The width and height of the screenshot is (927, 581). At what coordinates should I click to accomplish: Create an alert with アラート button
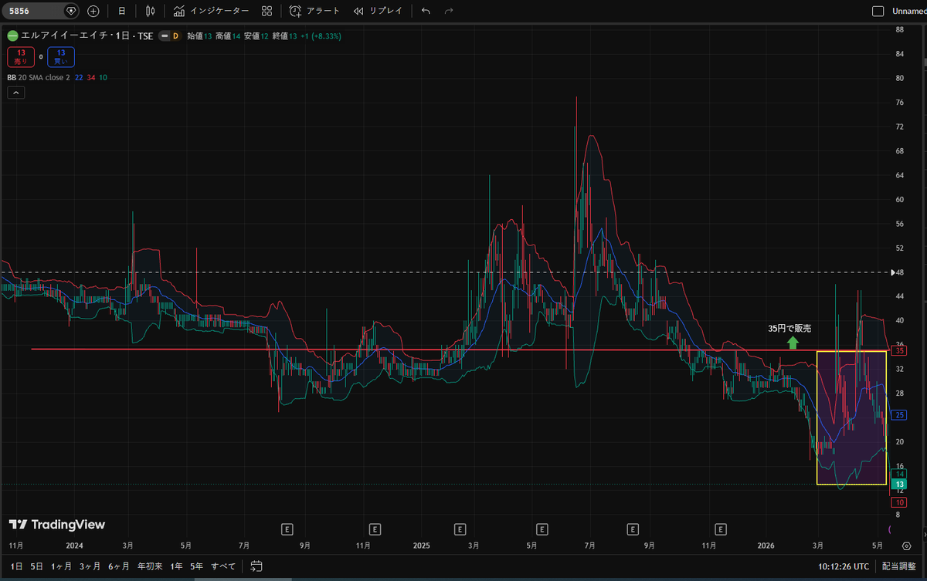[x=314, y=11]
